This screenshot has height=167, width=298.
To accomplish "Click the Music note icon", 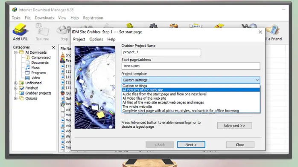I will (x=28, y=67).
